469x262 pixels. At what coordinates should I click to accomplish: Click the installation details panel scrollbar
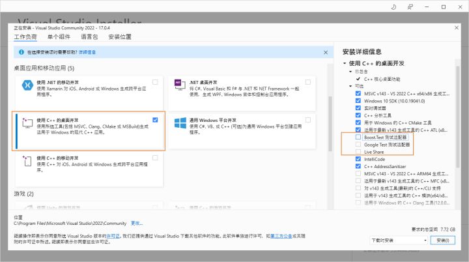tap(458, 117)
